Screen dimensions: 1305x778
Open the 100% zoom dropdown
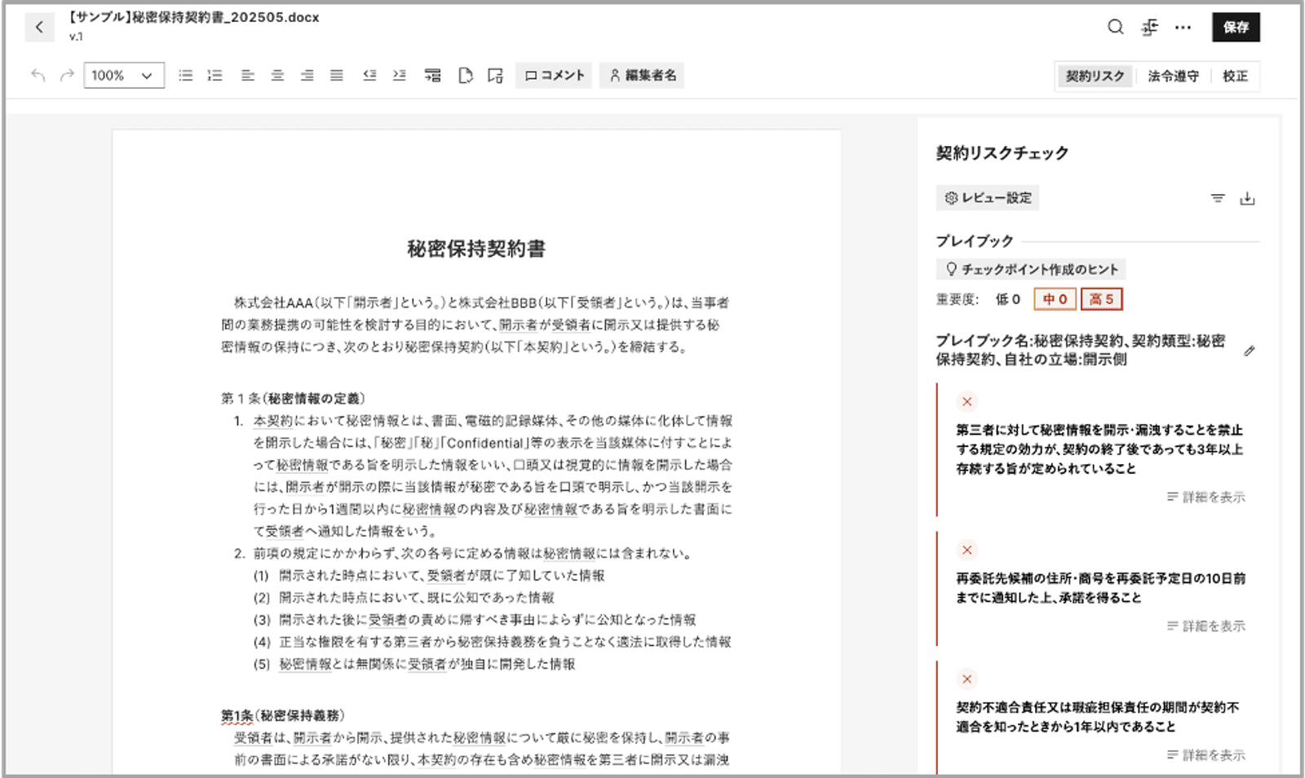click(124, 75)
